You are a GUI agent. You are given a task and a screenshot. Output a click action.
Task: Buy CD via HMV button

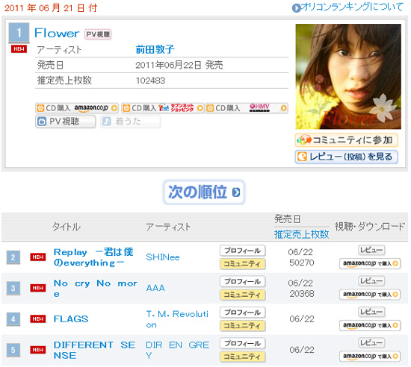247,108
